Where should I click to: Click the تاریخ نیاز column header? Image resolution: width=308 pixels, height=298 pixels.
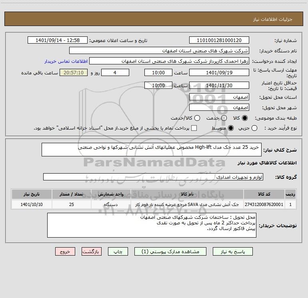coord(32,194)
